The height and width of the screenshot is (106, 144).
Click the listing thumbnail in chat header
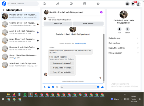(x=46, y=12)
